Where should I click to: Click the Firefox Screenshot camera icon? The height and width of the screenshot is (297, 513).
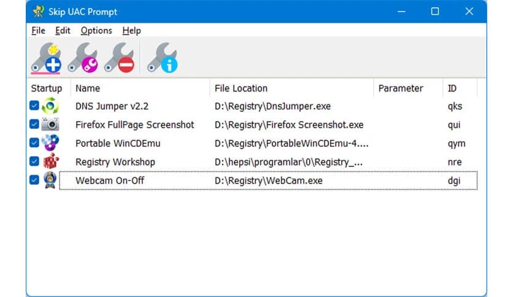pyautogui.click(x=50, y=125)
